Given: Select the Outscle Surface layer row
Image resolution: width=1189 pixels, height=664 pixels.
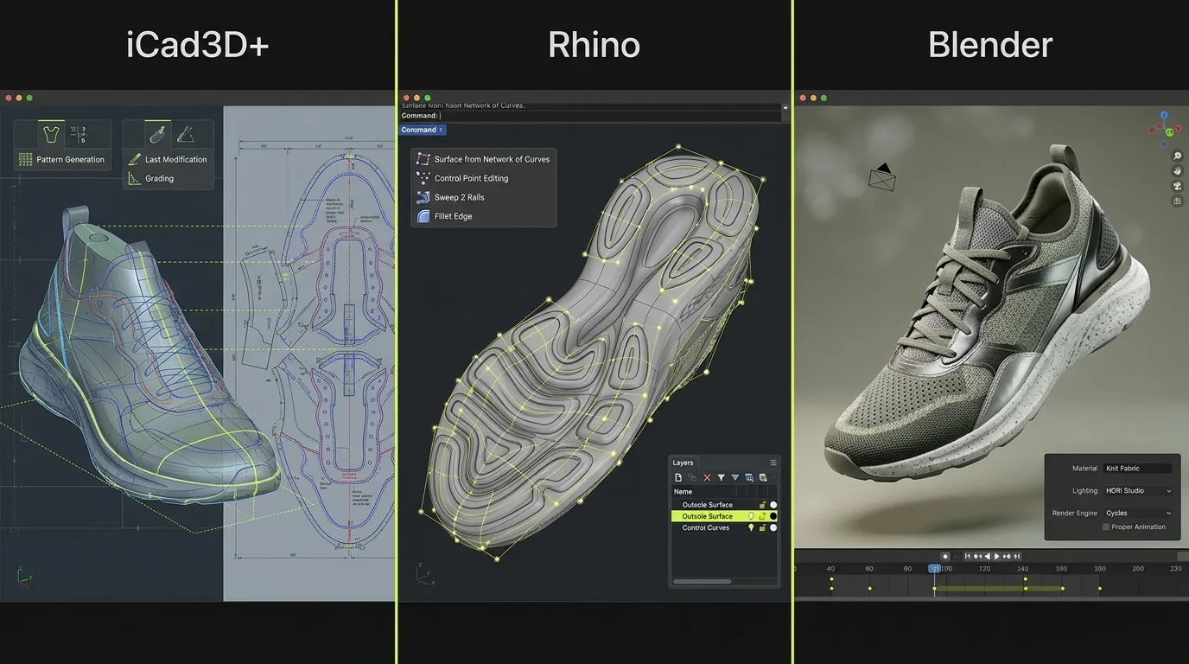Looking at the screenshot, I should click(724, 505).
